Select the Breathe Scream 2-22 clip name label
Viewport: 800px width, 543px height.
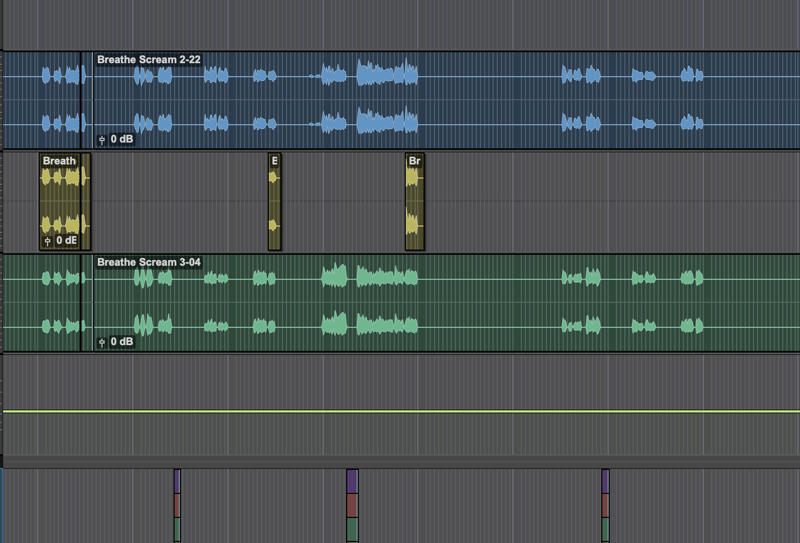[x=148, y=60]
